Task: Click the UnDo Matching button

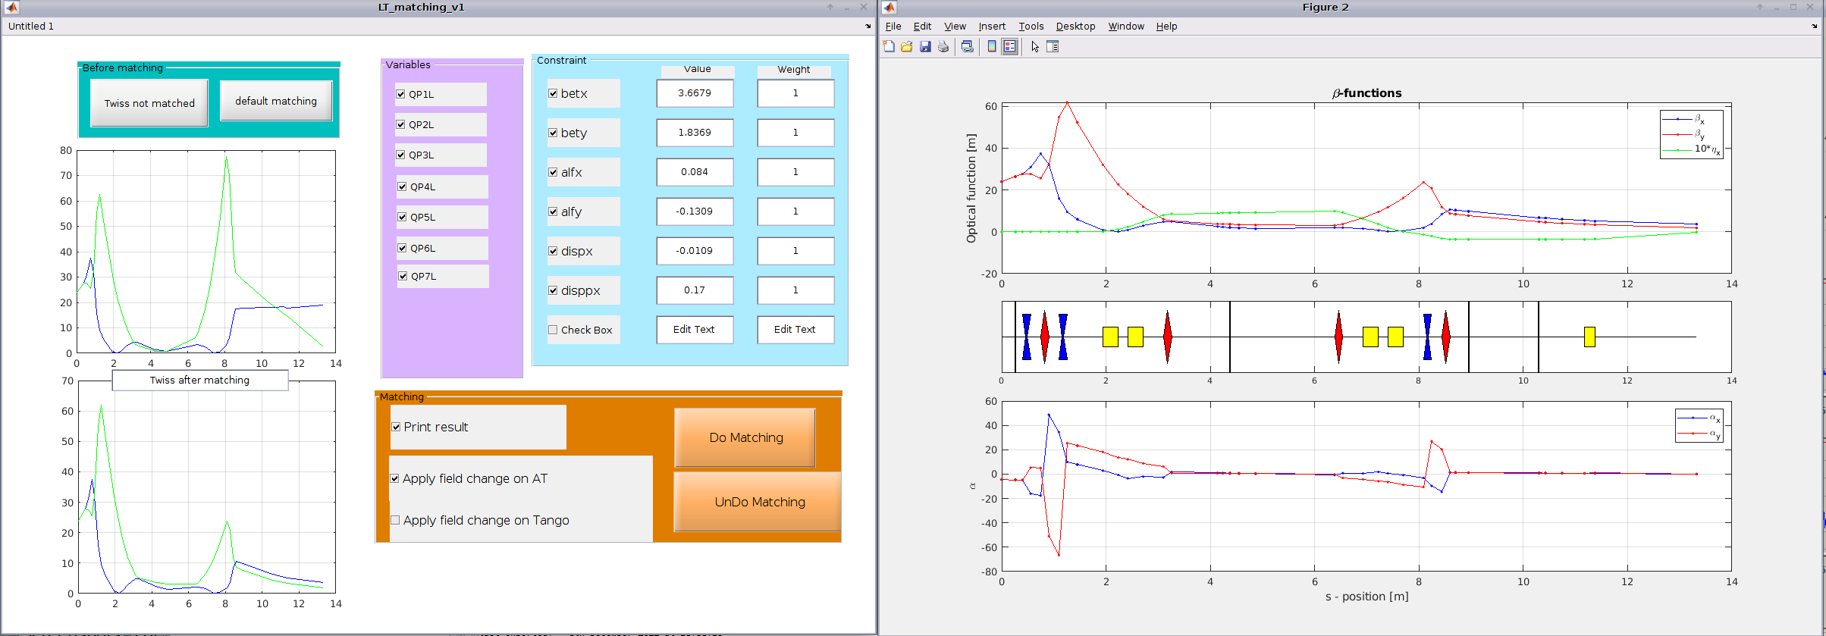Action: pos(759,502)
